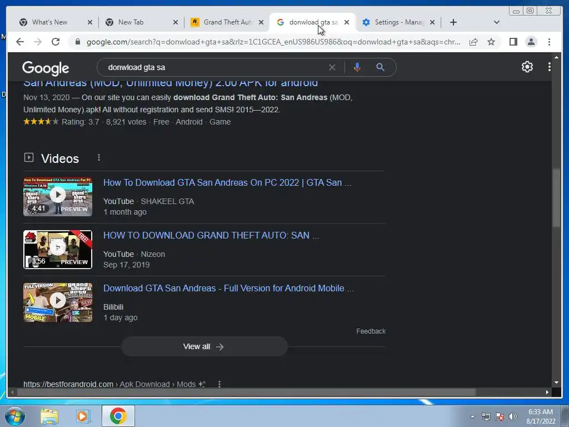Open Chrome profile avatar menu

tap(531, 42)
